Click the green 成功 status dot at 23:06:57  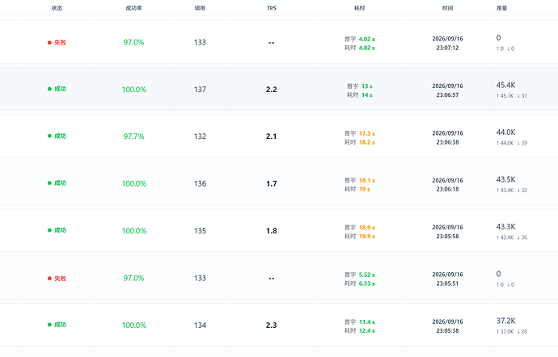[x=49, y=89]
